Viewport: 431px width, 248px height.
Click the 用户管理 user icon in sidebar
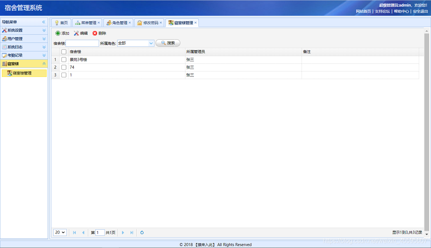(4, 39)
